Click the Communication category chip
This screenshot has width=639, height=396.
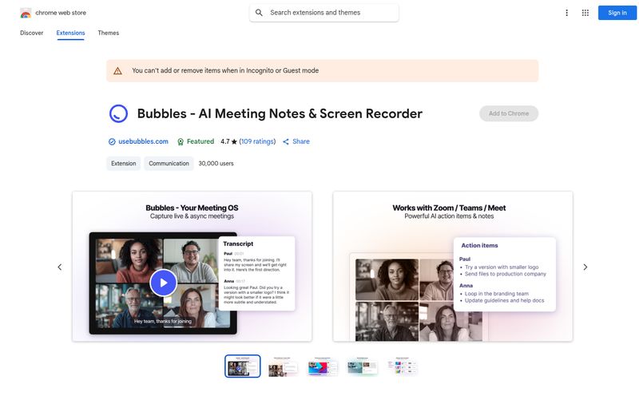[x=169, y=164]
